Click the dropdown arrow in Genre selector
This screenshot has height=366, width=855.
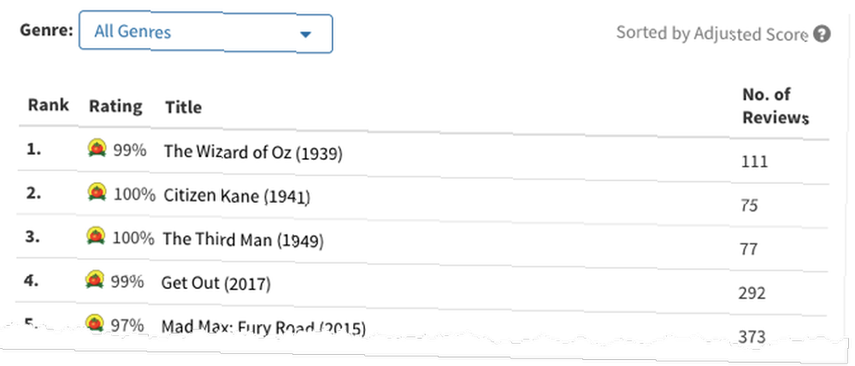coord(305,35)
